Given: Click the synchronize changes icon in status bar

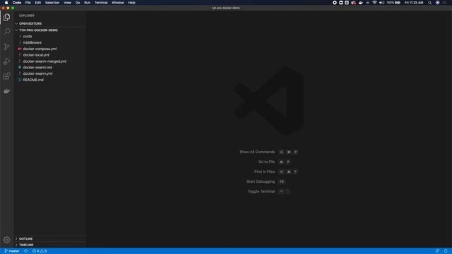Looking at the screenshot, I should [25, 251].
